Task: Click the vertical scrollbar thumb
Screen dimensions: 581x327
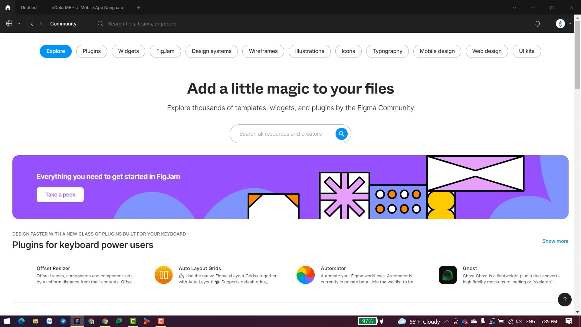Action: click(x=578, y=55)
